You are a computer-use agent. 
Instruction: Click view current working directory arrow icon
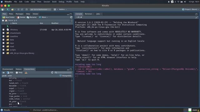(x=81, y=17)
